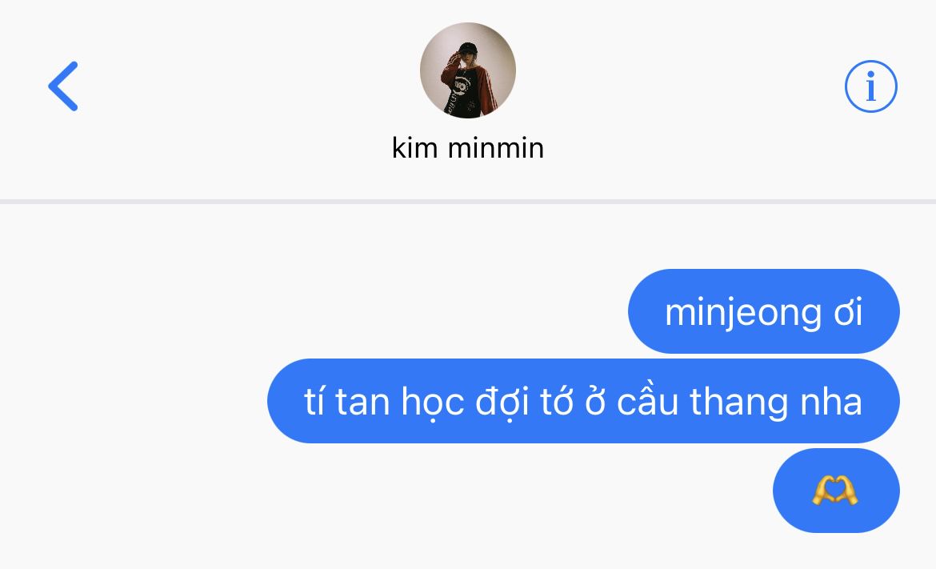Viewport: 936px width, 569px height.
Task: Click the word "tí" starting the second message
Action: pos(314,401)
